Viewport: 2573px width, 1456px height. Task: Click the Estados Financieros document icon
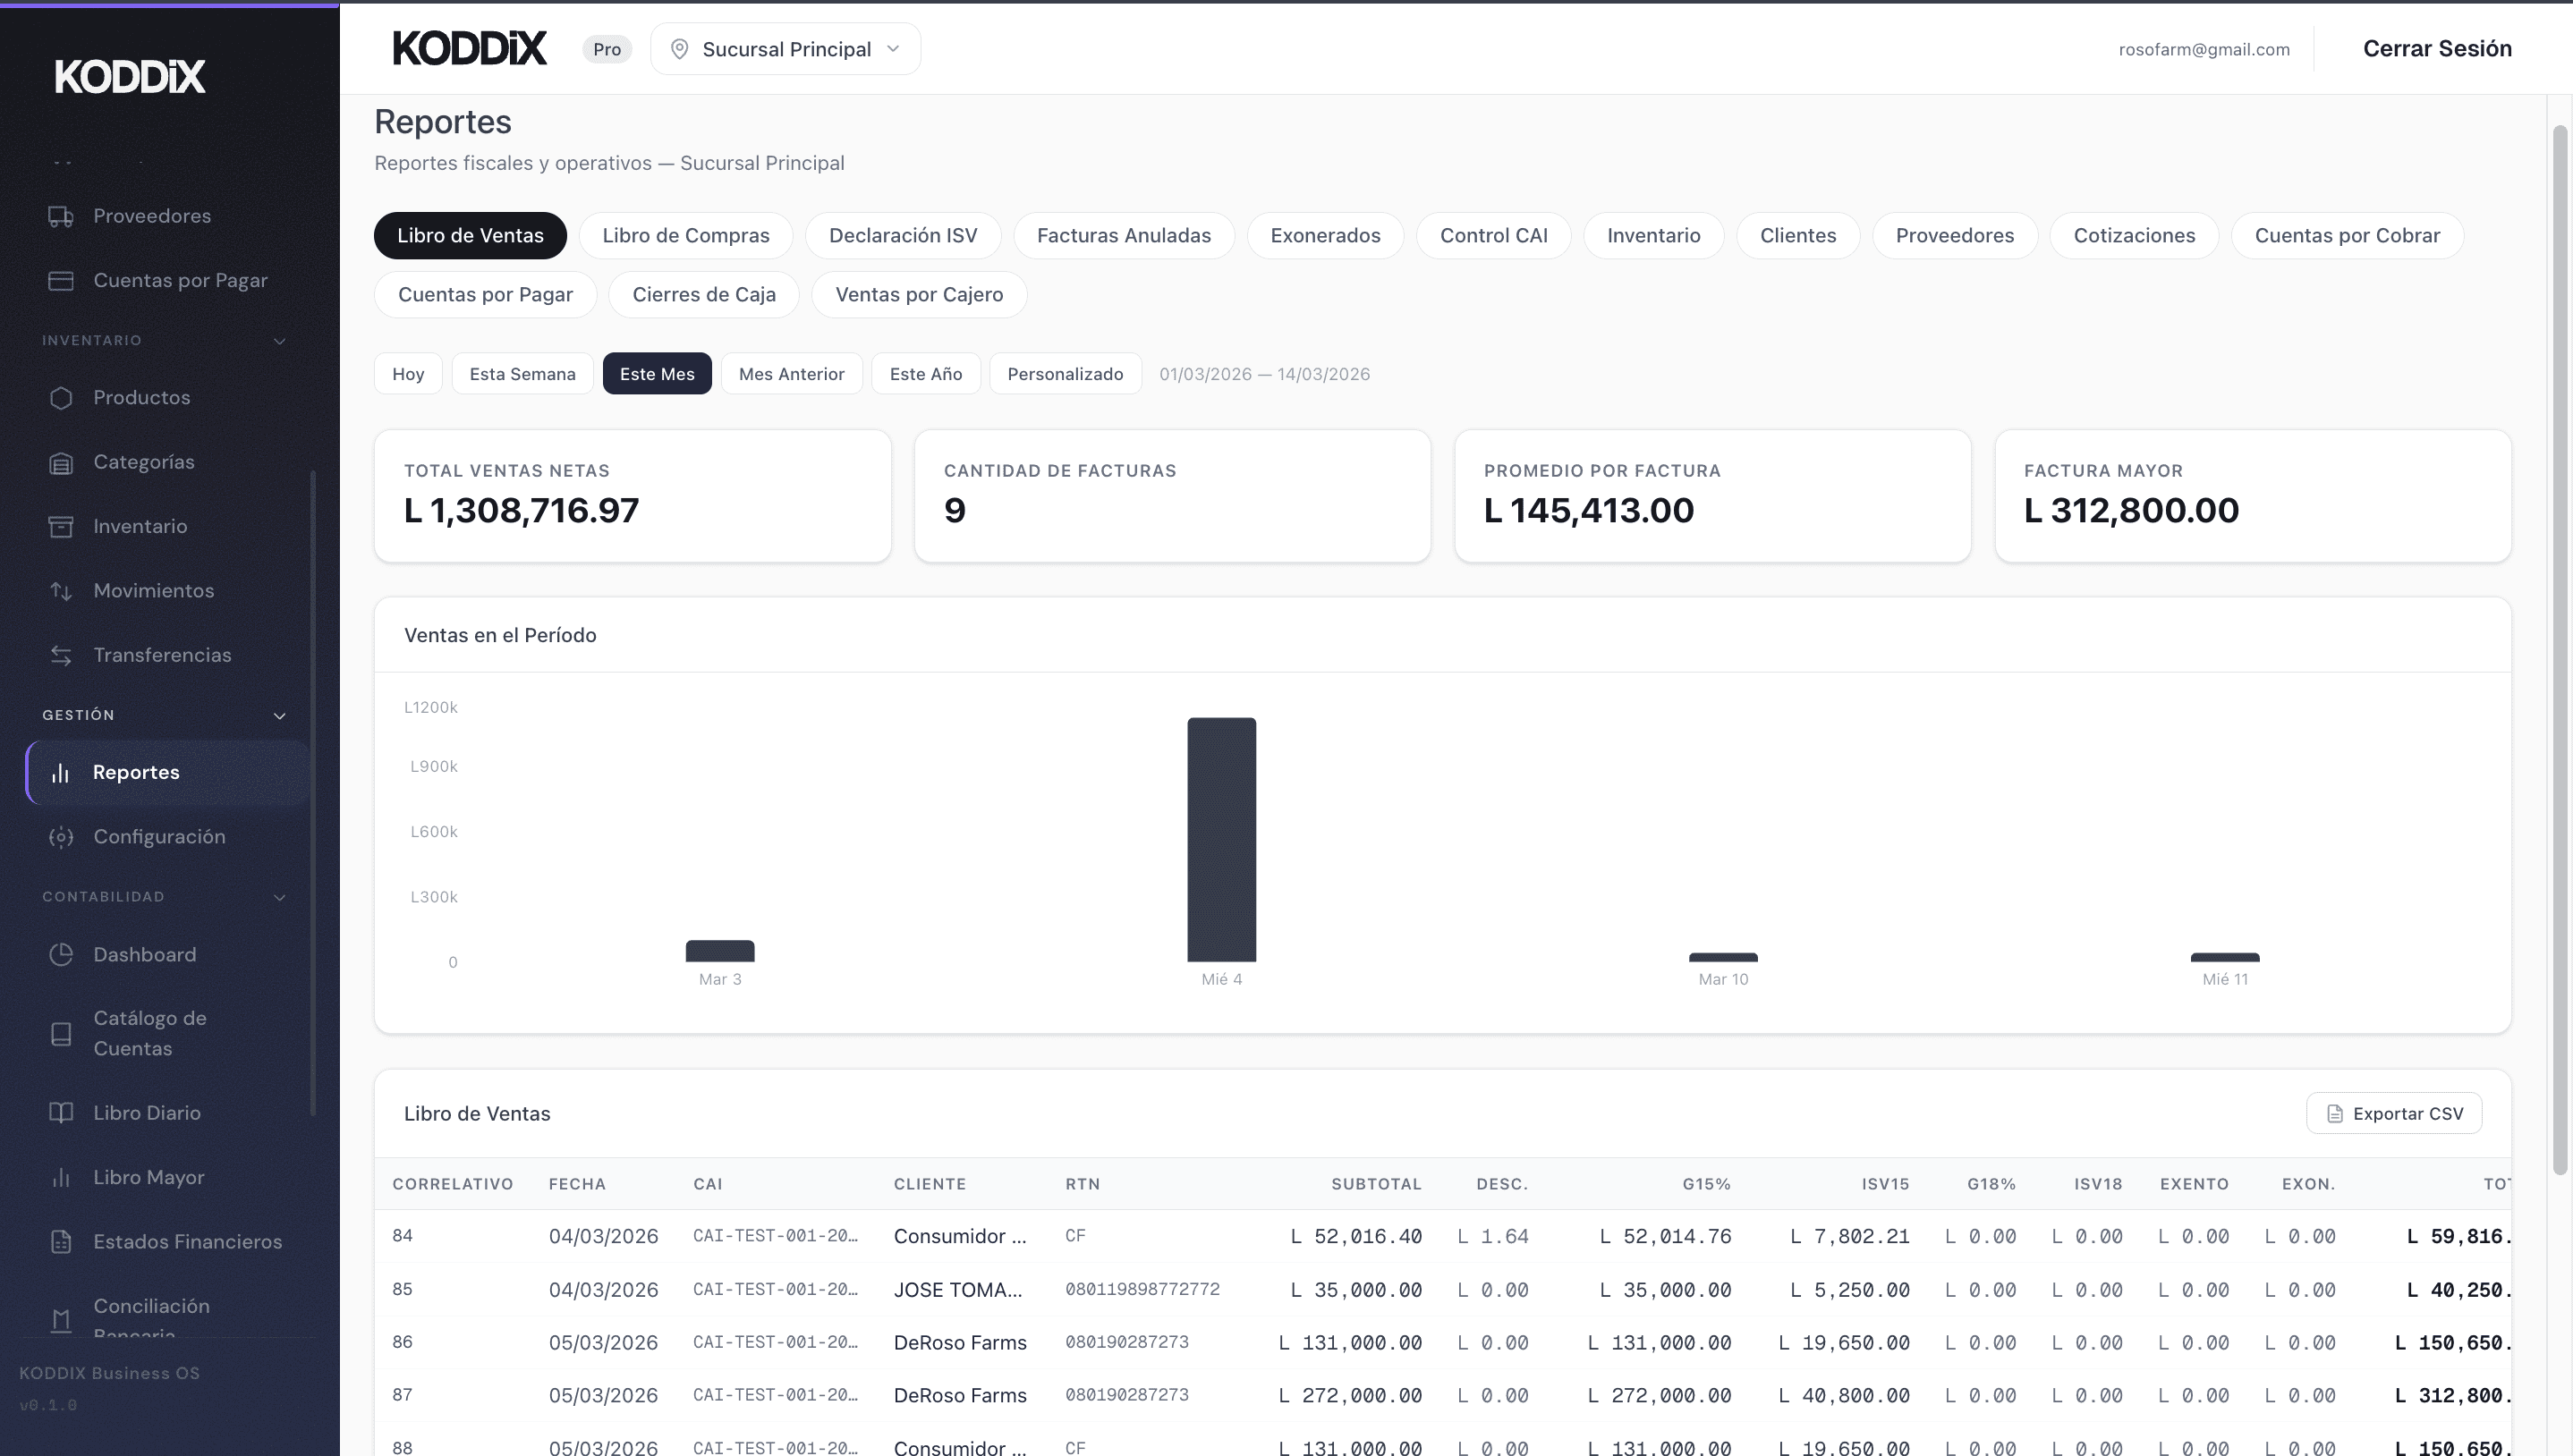pos(61,1242)
